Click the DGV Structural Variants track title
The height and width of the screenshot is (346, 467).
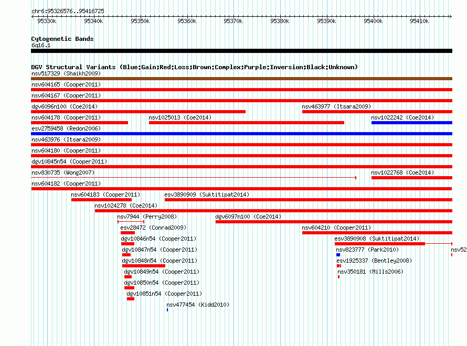tap(195, 67)
